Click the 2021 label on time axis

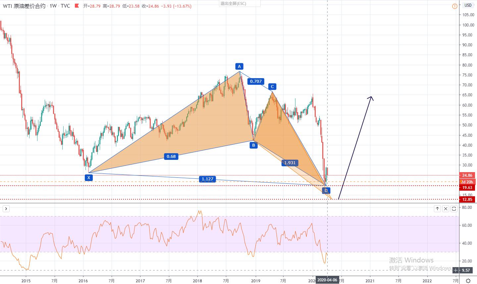coord(370,281)
